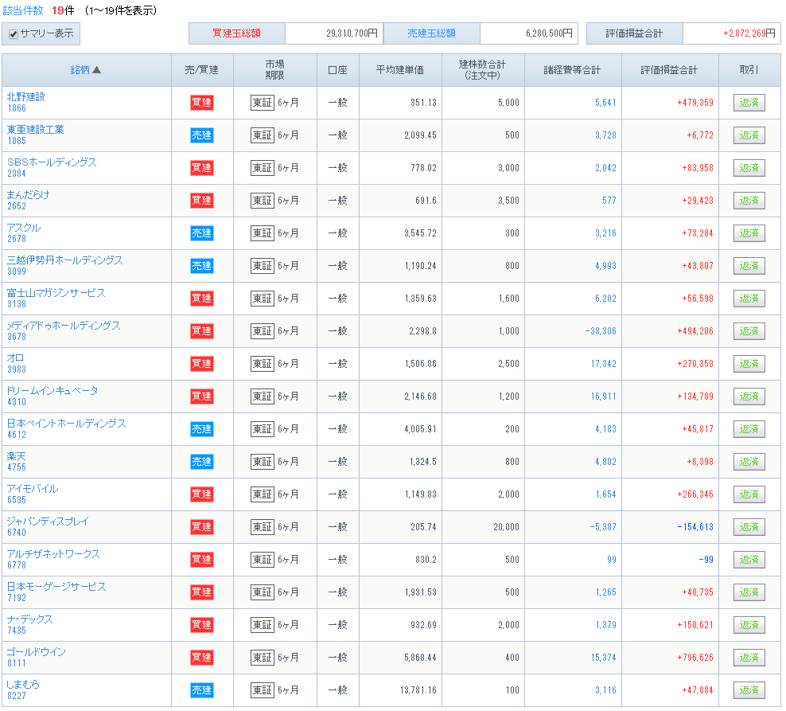Click 諸経費 value 99 for アルチザネットワークス
Viewport: 786px width, 711px height.
[x=612, y=559]
